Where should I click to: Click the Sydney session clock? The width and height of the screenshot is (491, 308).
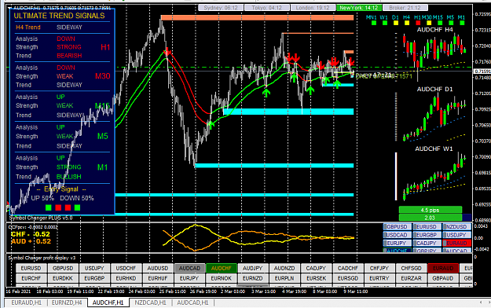(x=221, y=8)
